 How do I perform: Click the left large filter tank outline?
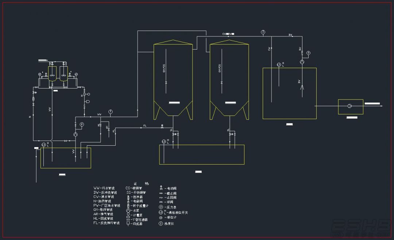[x=173, y=80]
